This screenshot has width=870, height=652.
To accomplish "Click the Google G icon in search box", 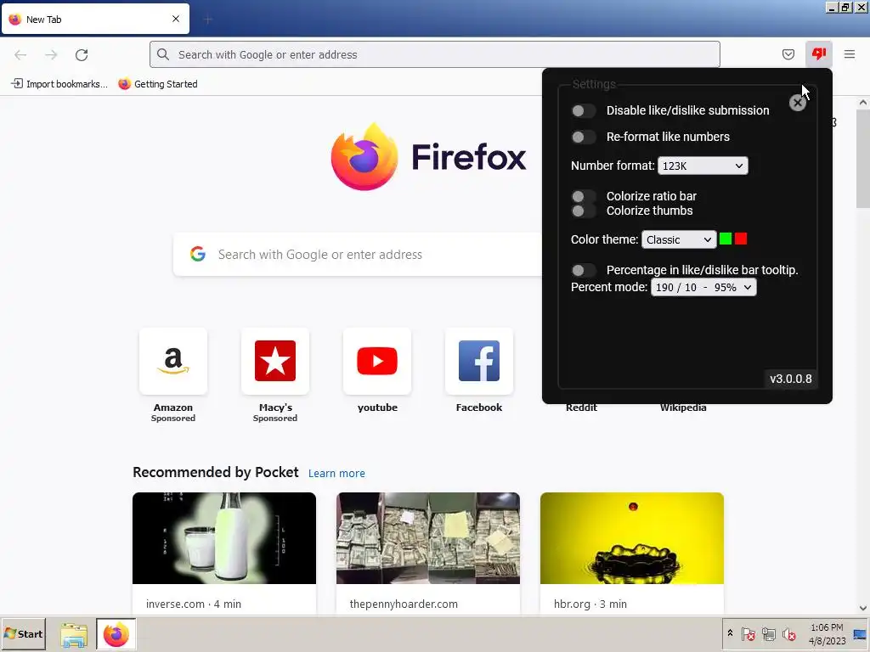I will point(198,254).
